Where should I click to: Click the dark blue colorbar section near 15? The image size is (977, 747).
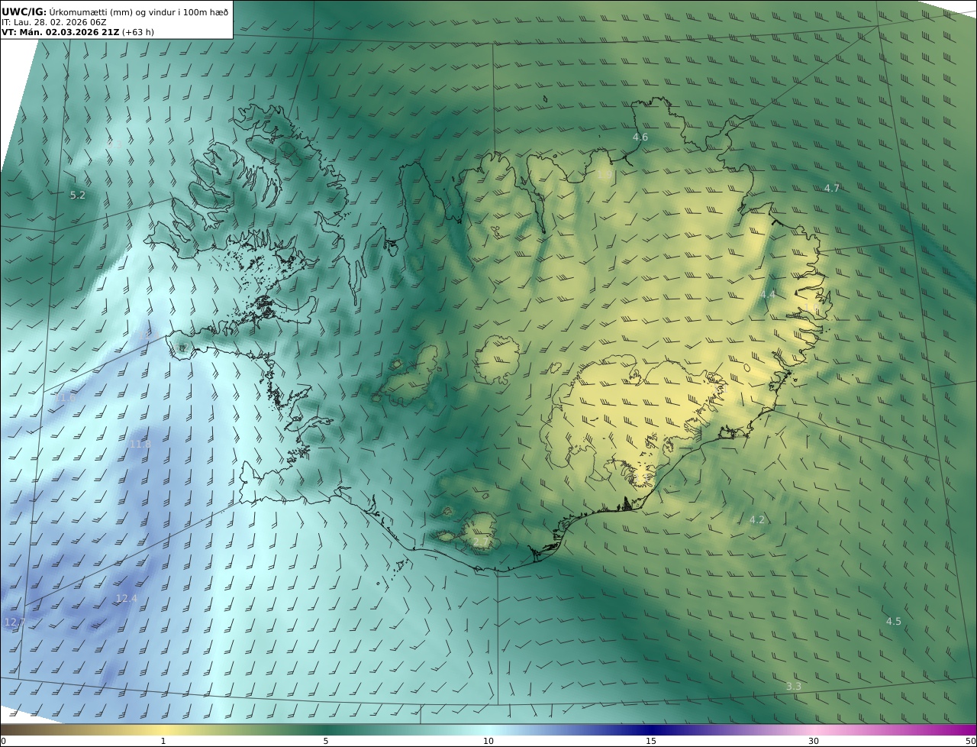(x=651, y=729)
